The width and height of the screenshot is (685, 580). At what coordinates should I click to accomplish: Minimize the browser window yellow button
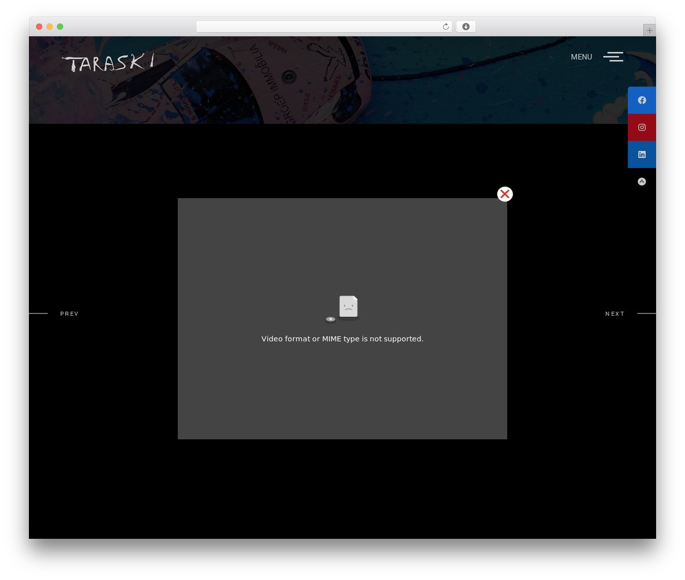49,27
